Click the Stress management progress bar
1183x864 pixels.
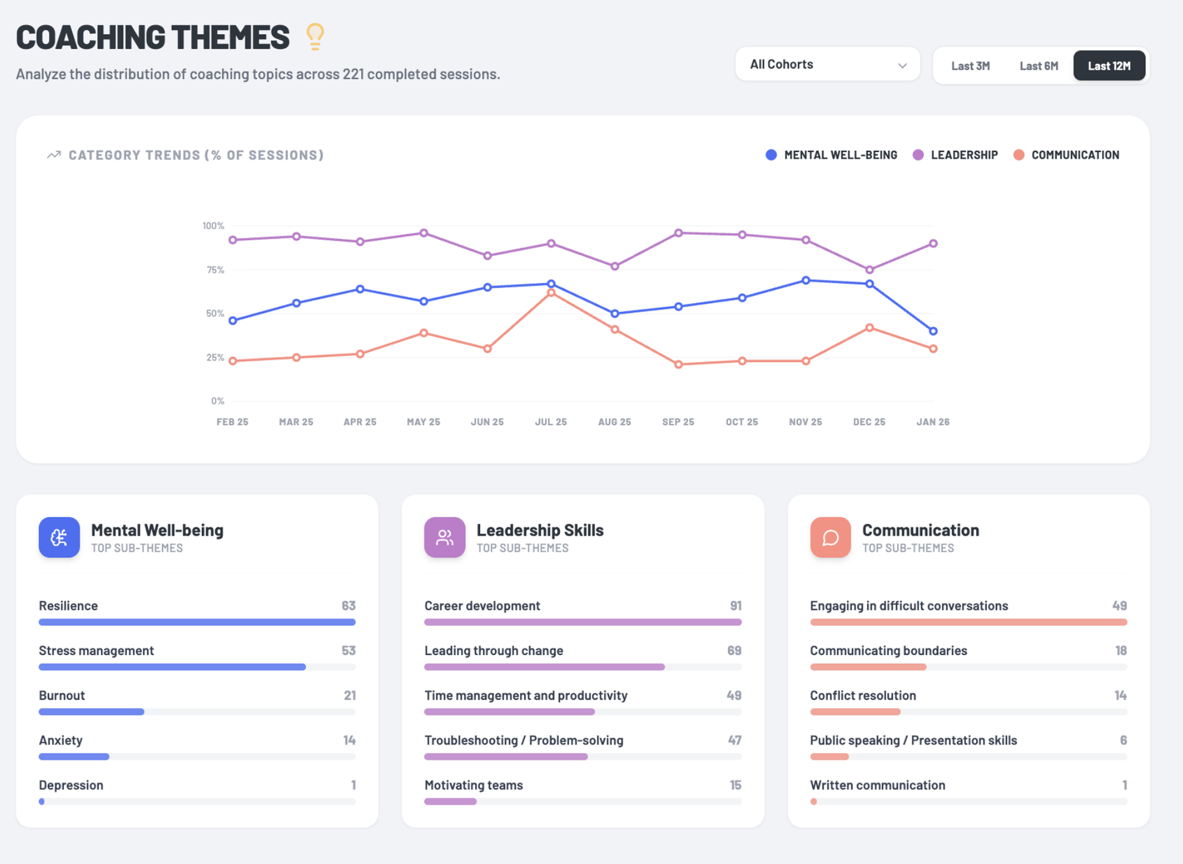pos(172,667)
